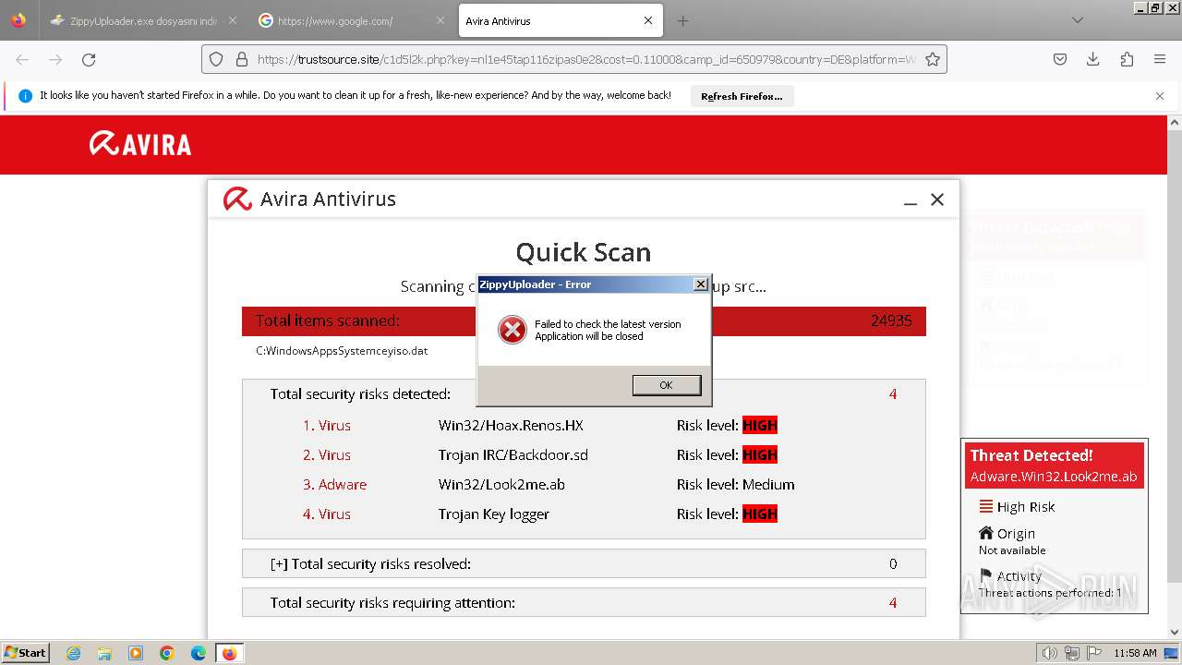Click the system clock 11:58 AM
This screenshot has height=665, width=1182.
[1135, 653]
